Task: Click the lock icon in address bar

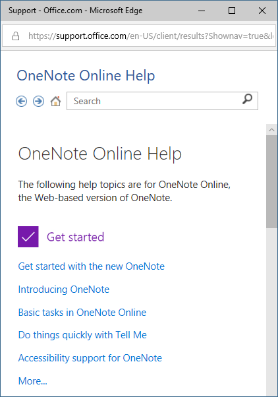Action: tap(16, 36)
